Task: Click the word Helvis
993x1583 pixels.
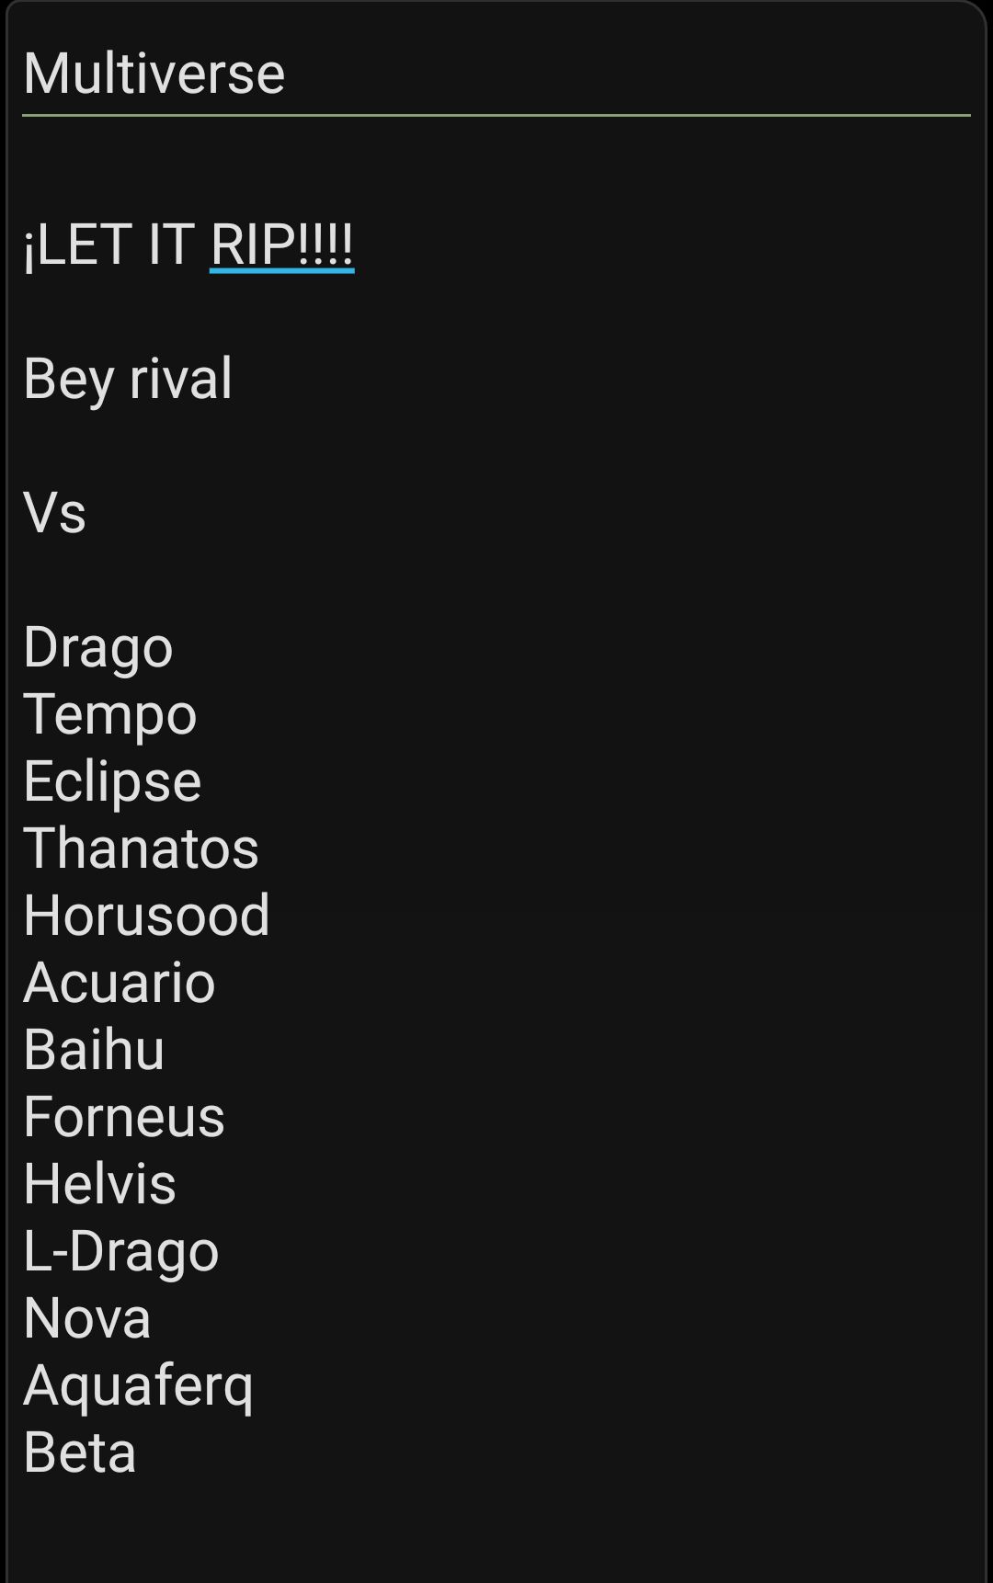Action: 99,1184
